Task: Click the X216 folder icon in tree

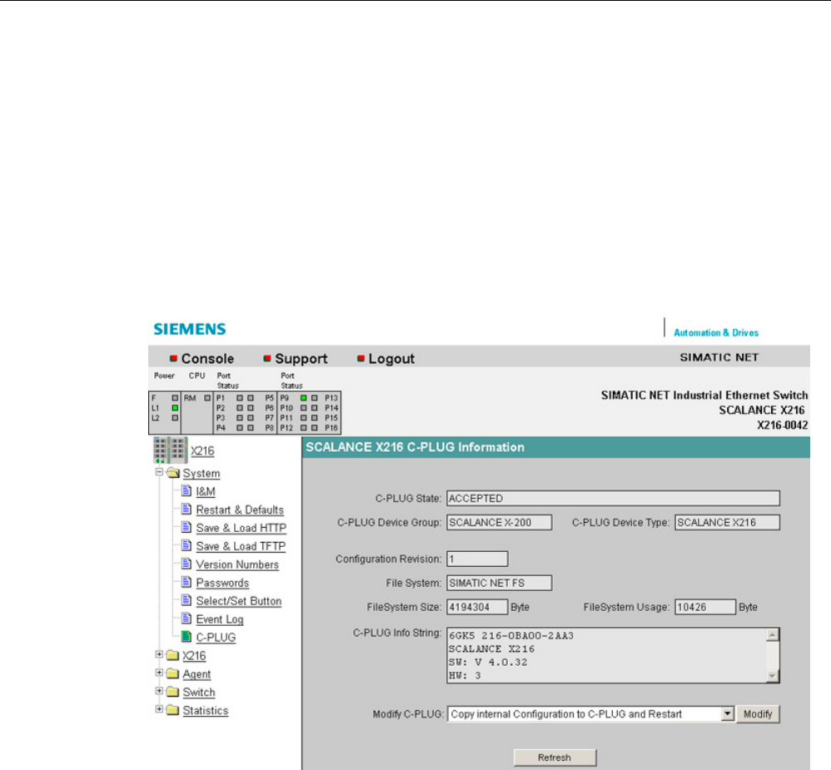Action: pyautogui.click(x=172, y=655)
